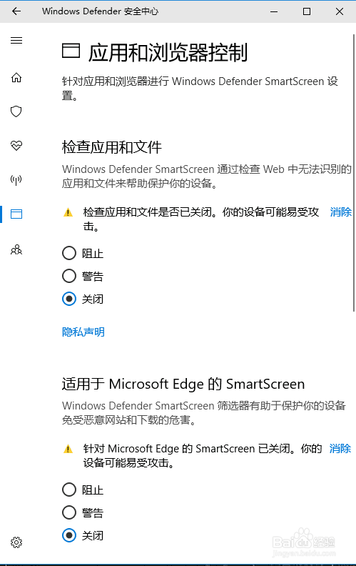Select 关闭 under 检查应用和文件
The width and height of the screenshot is (356, 566).
tap(83, 299)
